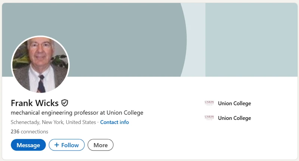Open the More actions dropdown
The image size is (299, 161).
[101, 145]
